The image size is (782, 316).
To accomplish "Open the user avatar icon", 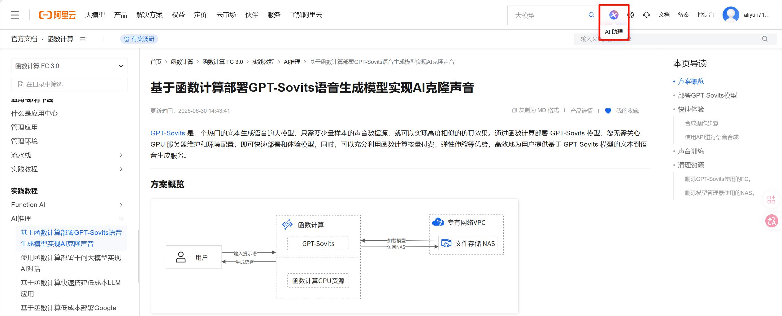I will [x=731, y=15].
